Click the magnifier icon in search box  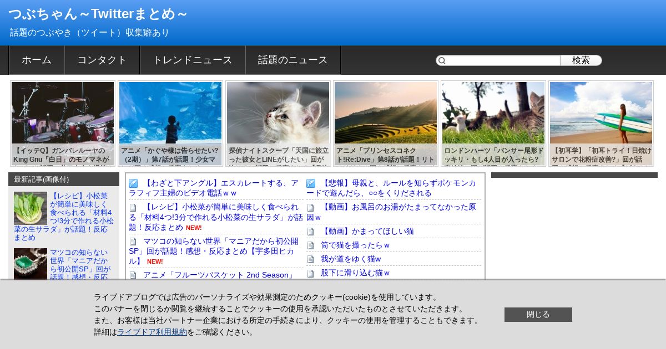(x=441, y=60)
